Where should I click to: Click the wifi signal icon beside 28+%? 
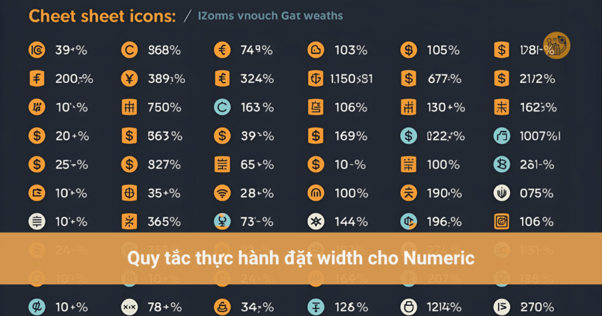coord(222,193)
